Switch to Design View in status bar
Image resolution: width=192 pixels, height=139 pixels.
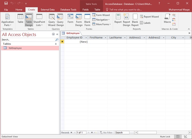pos(186,137)
